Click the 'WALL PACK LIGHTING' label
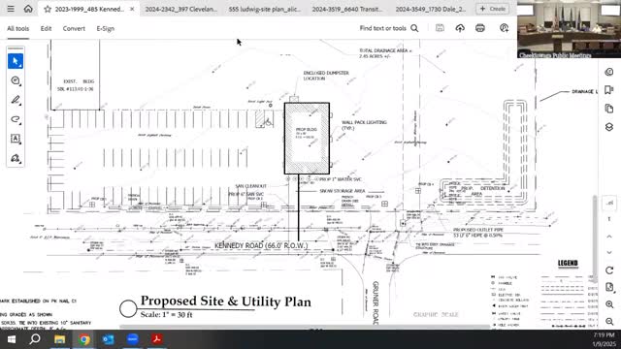The width and height of the screenshot is (621, 349). point(364,125)
